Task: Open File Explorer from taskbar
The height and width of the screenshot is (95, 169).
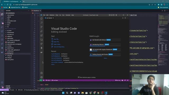Action: 83,93
